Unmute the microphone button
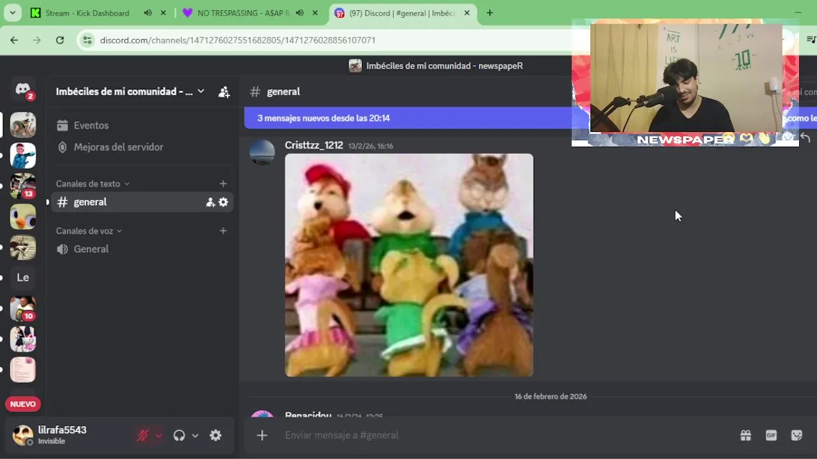Image resolution: width=817 pixels, height=459 pixels. [143, 435]
